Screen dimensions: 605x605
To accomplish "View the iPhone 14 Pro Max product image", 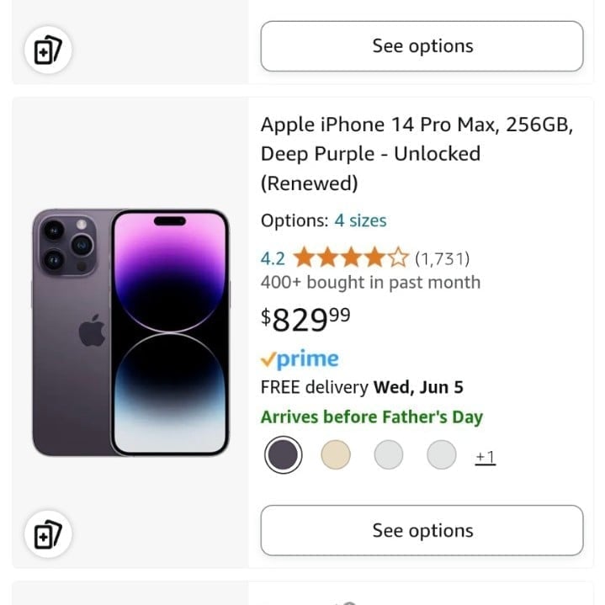I will pos(130,332).
